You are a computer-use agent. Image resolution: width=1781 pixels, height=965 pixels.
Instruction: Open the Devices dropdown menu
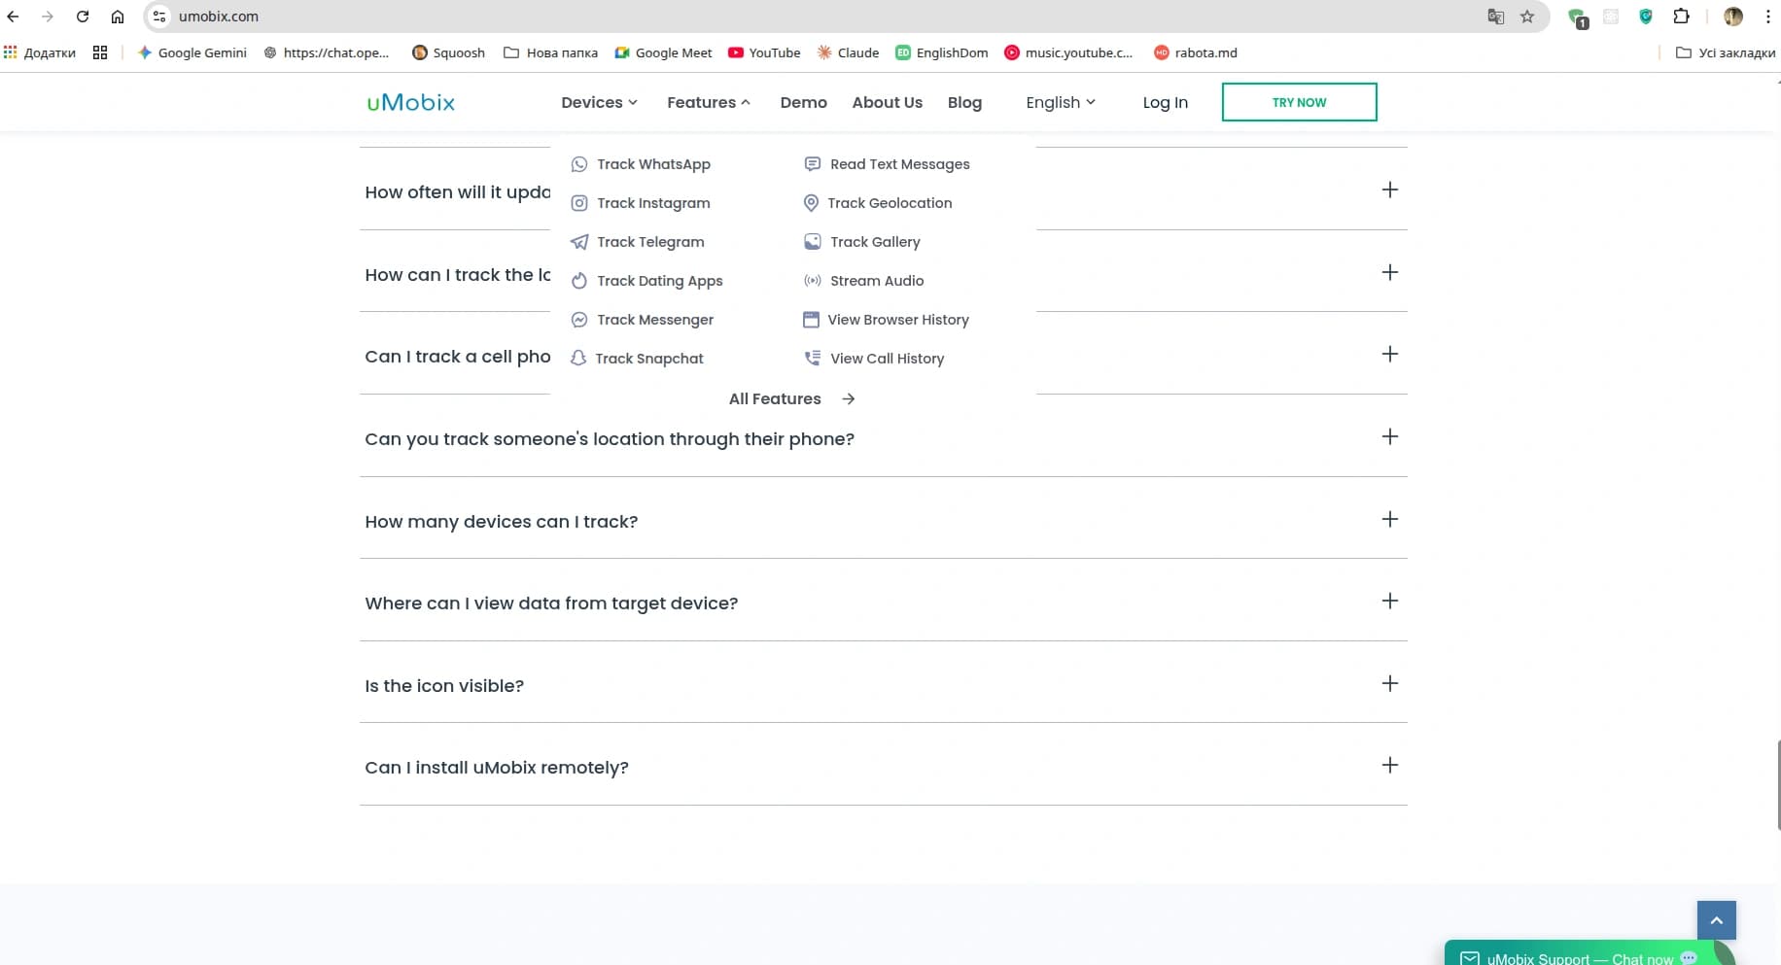(x=599, y=102)
